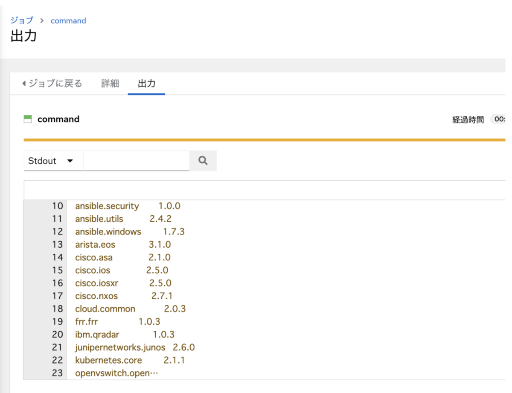Select line 18 cloud.common text
Image resolution: width=512 pixels, height=393 pixels.
[x=105, y=309]
